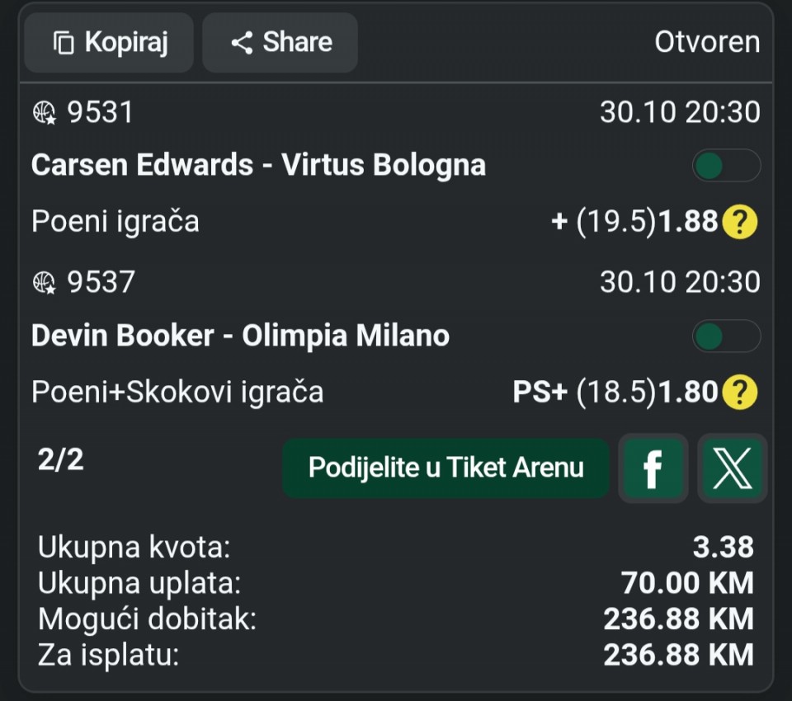Select Devin Booker - Olimpia Milano event
The image size is (792, 701).
[240, 336]
